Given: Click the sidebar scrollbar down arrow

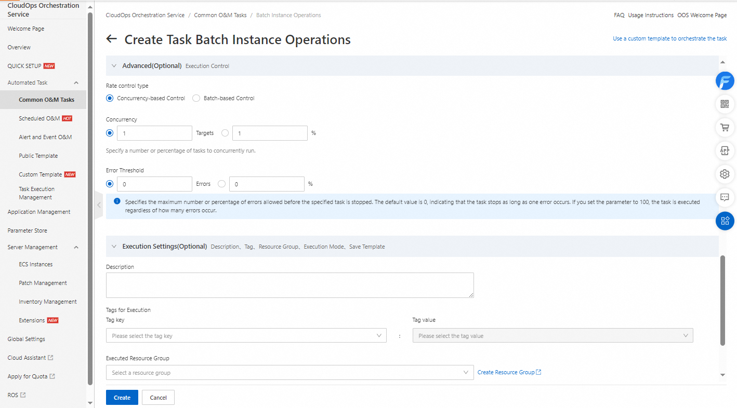Looking at the screenshot, I should 90,402.
